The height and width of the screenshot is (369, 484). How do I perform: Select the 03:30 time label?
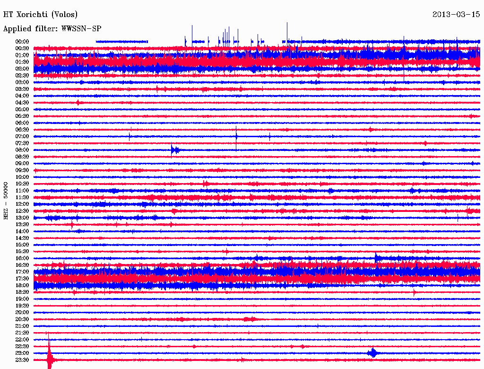(22, 89)
